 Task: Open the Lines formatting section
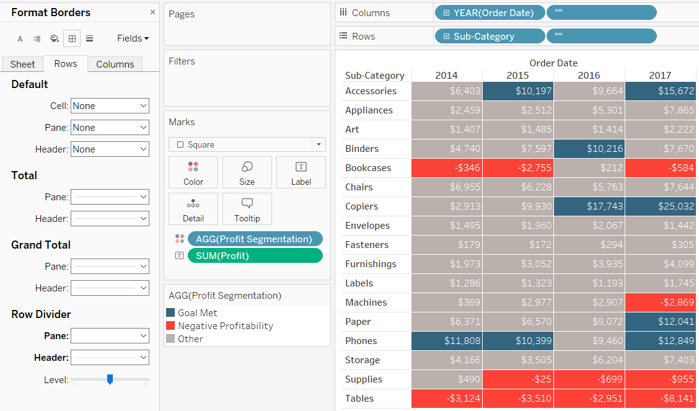[89, 38]
